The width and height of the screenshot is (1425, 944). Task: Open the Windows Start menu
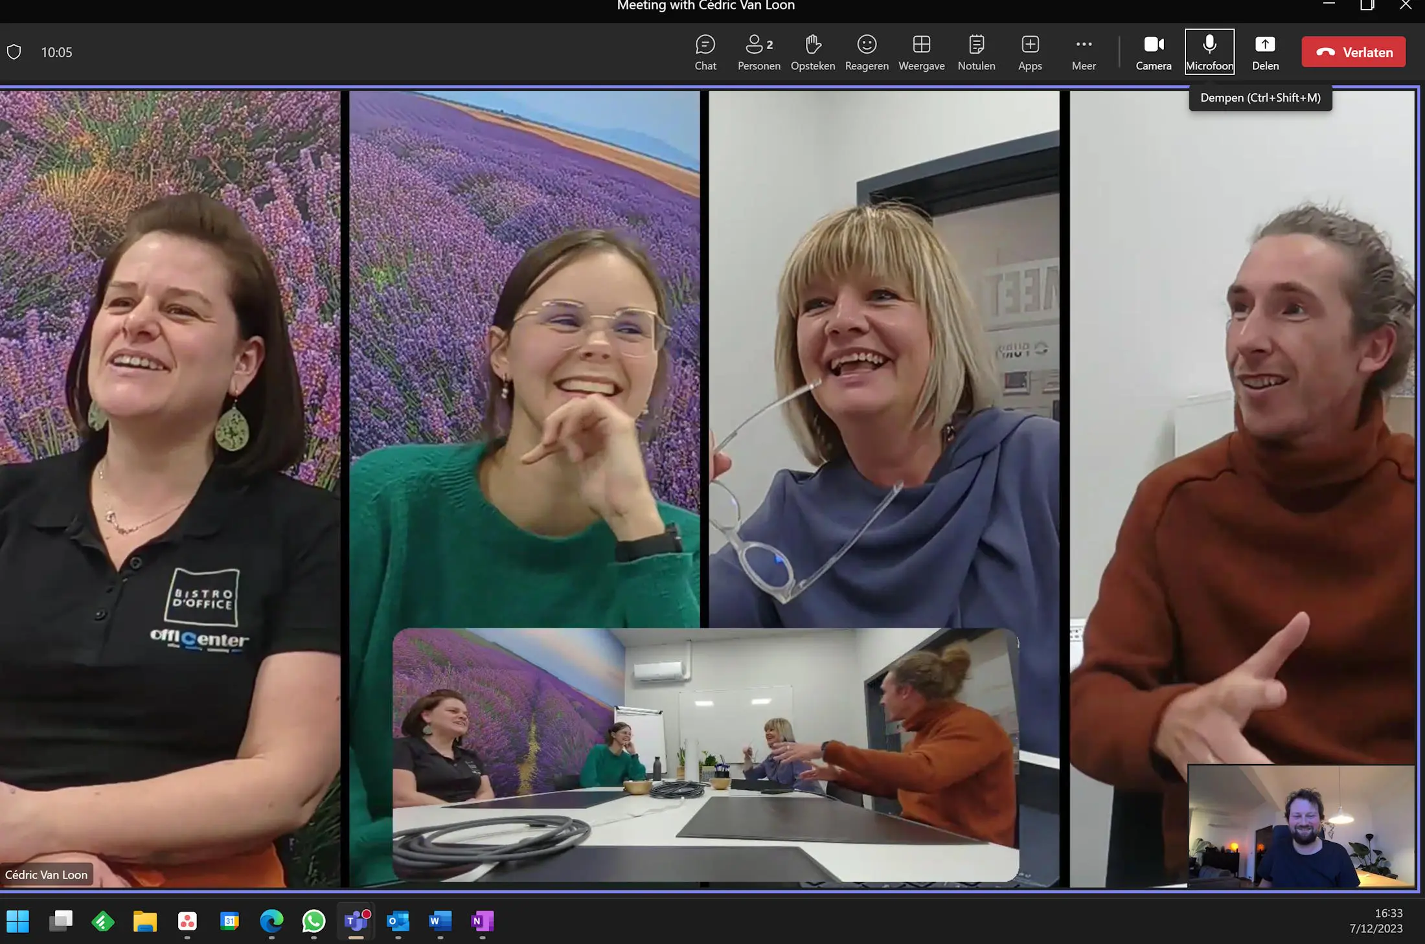[x=18, y=920]
